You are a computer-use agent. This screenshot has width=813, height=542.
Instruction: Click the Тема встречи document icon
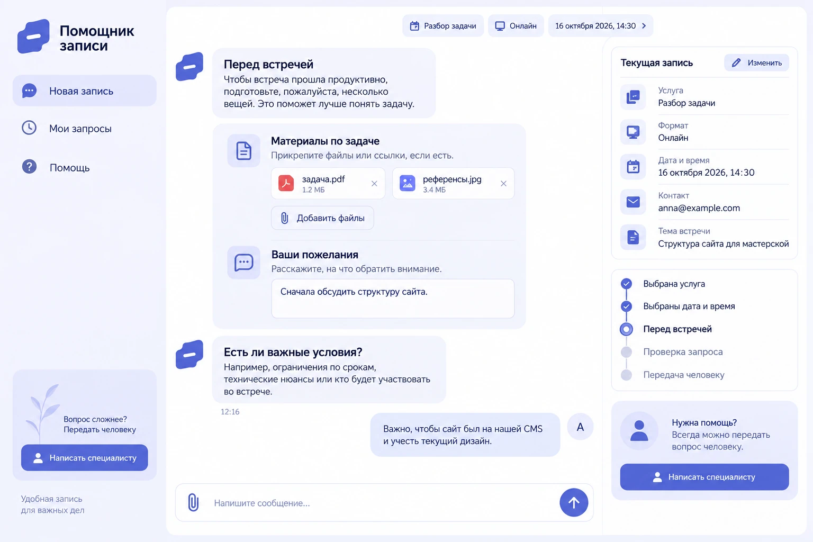633,237
